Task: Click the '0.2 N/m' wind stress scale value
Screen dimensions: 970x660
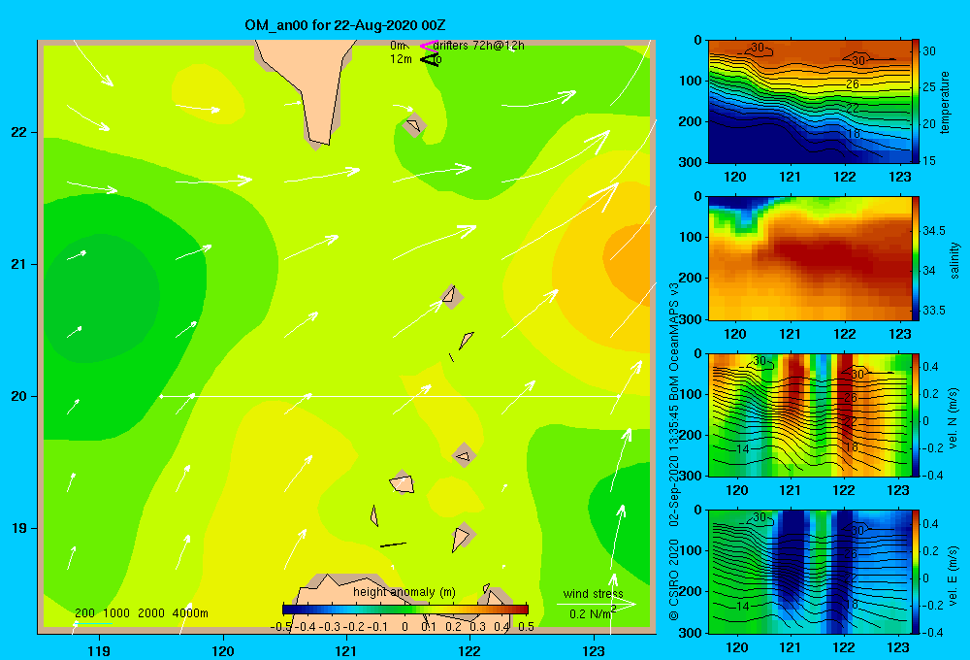Action: [590, 614]
